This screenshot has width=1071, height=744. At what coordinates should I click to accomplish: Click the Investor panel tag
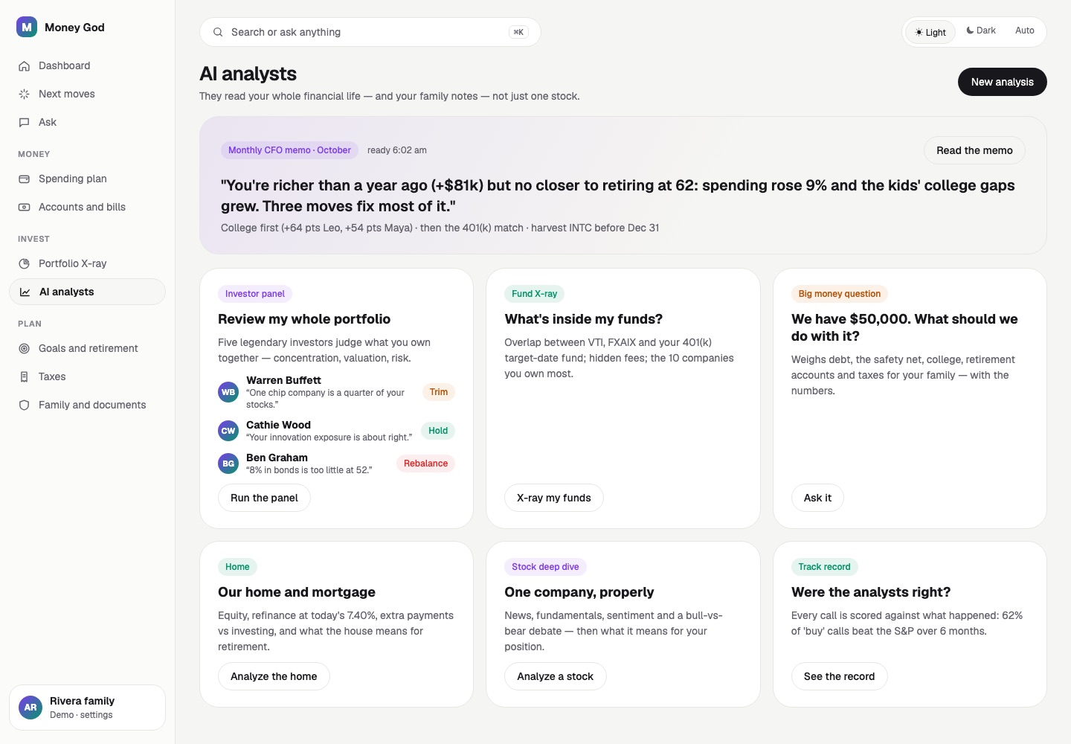click(x=255, y=294)
